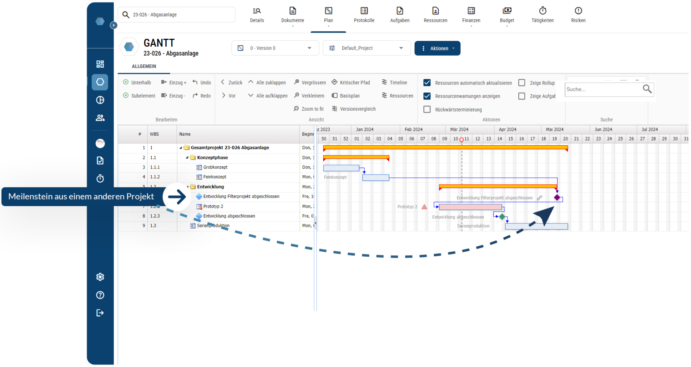Click the Vergrössern zoom icon
This screenshot has width=691, height=367.
coord(296,82)
